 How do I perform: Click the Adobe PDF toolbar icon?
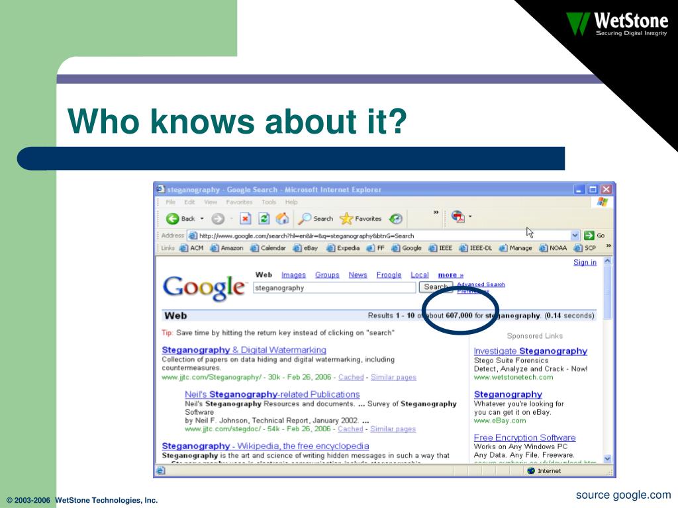[458, 216]
